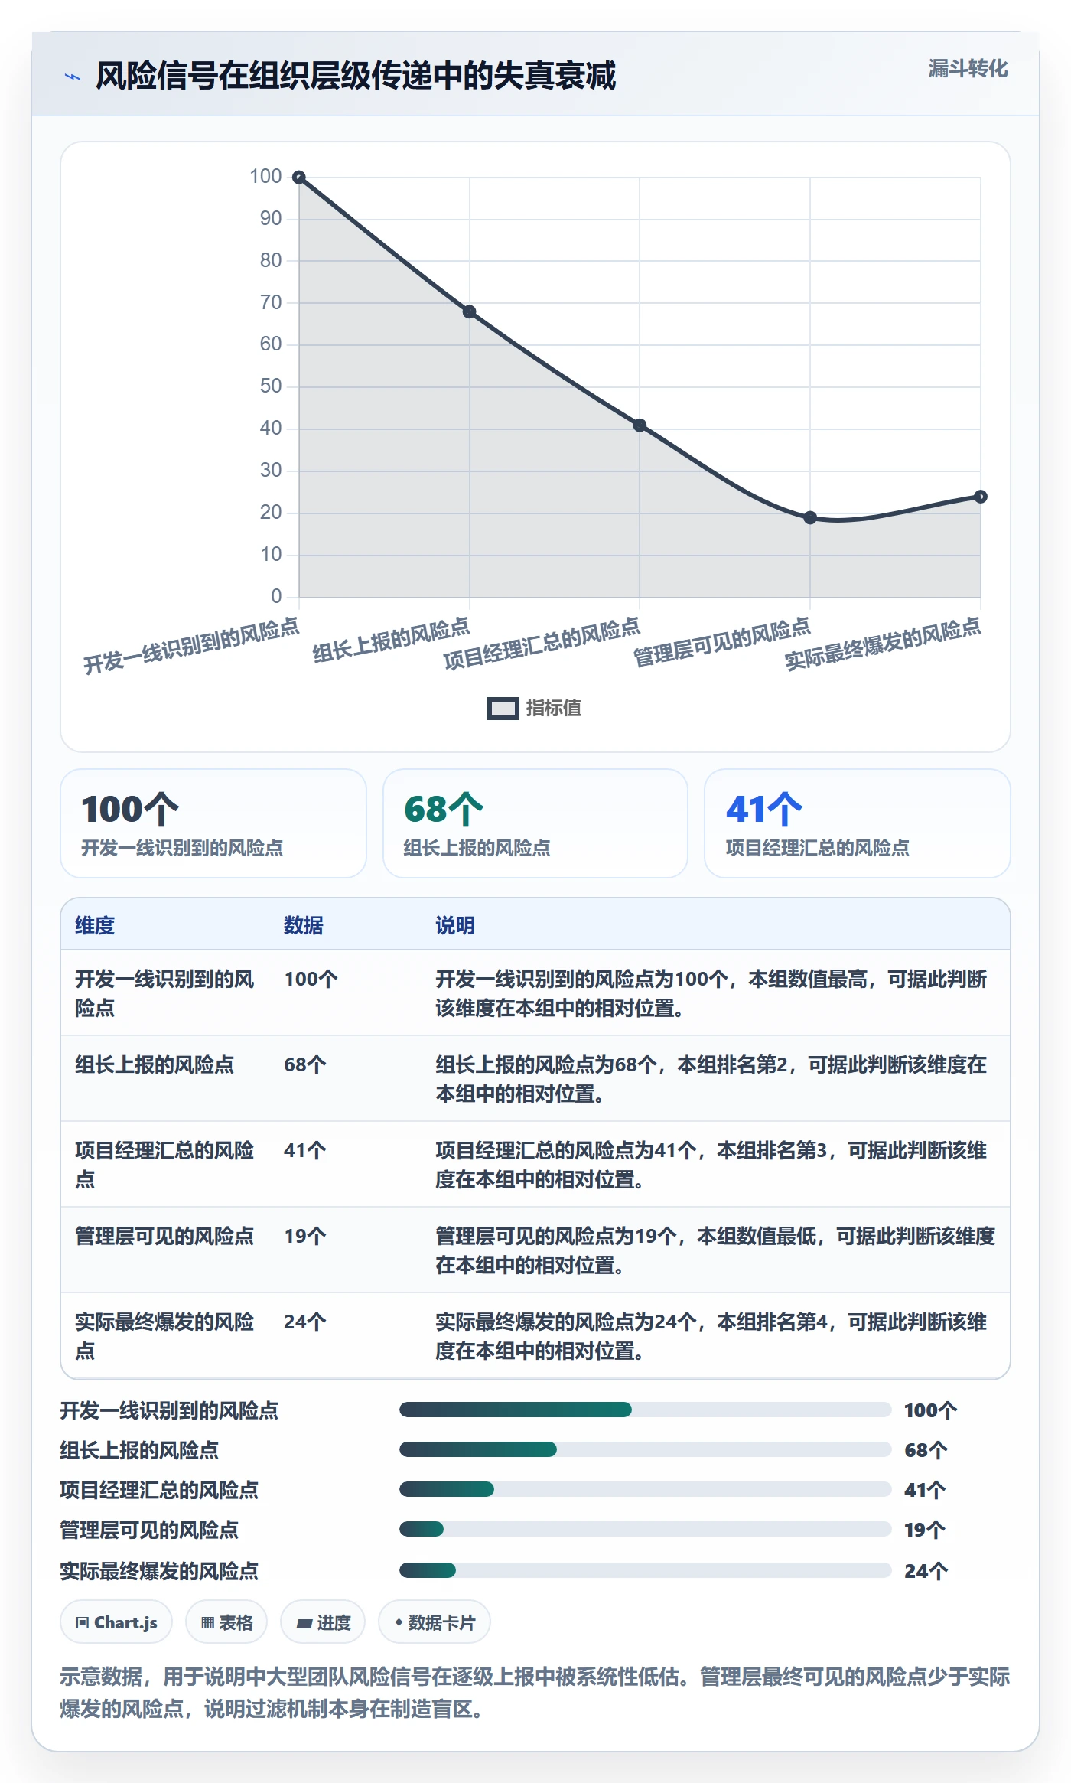The height and width of the screenshot is (1783, 1071).
Task: Click the 漏斗转化 tag in header
Action: 968,69
